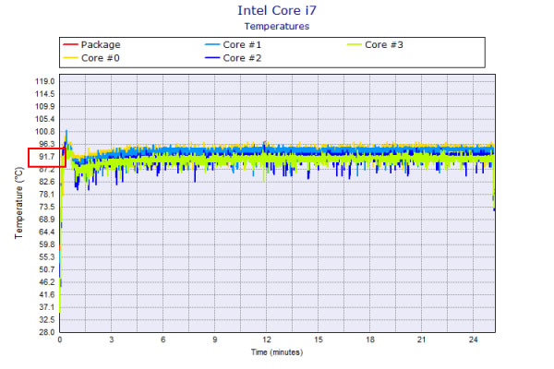
Task: Click the 21 minute x-axis tick label
Action: [422, 339]
